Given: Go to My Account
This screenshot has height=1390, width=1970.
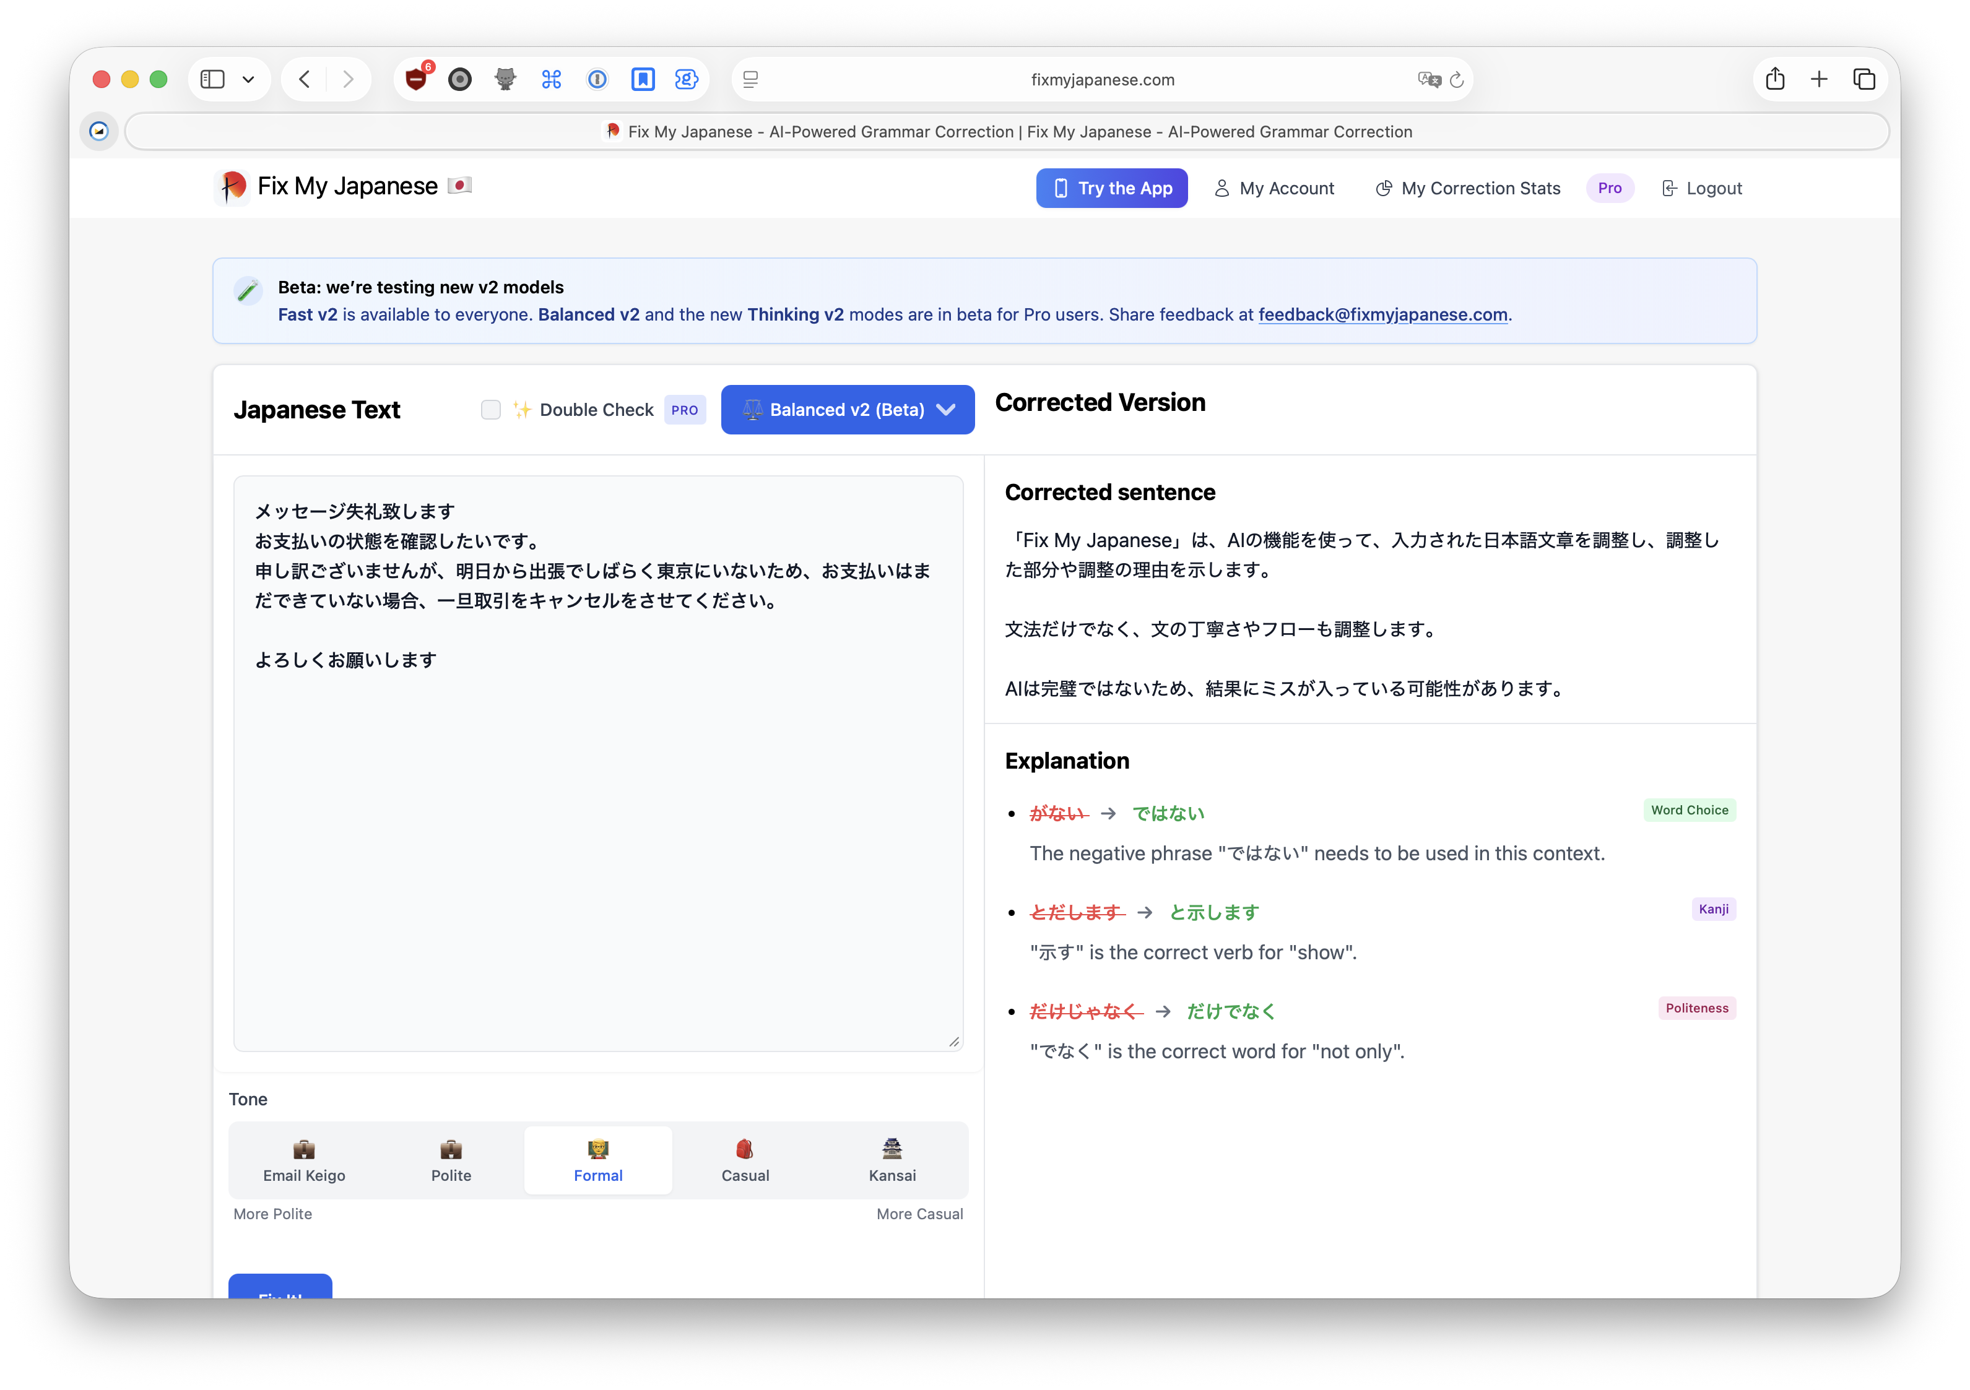Looking at the screenshot, I should pos(1275,188).
